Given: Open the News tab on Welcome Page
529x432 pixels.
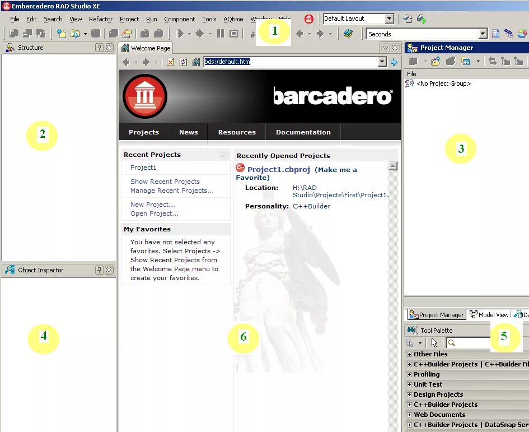Looking at the screenshot, I should (189, 132).
